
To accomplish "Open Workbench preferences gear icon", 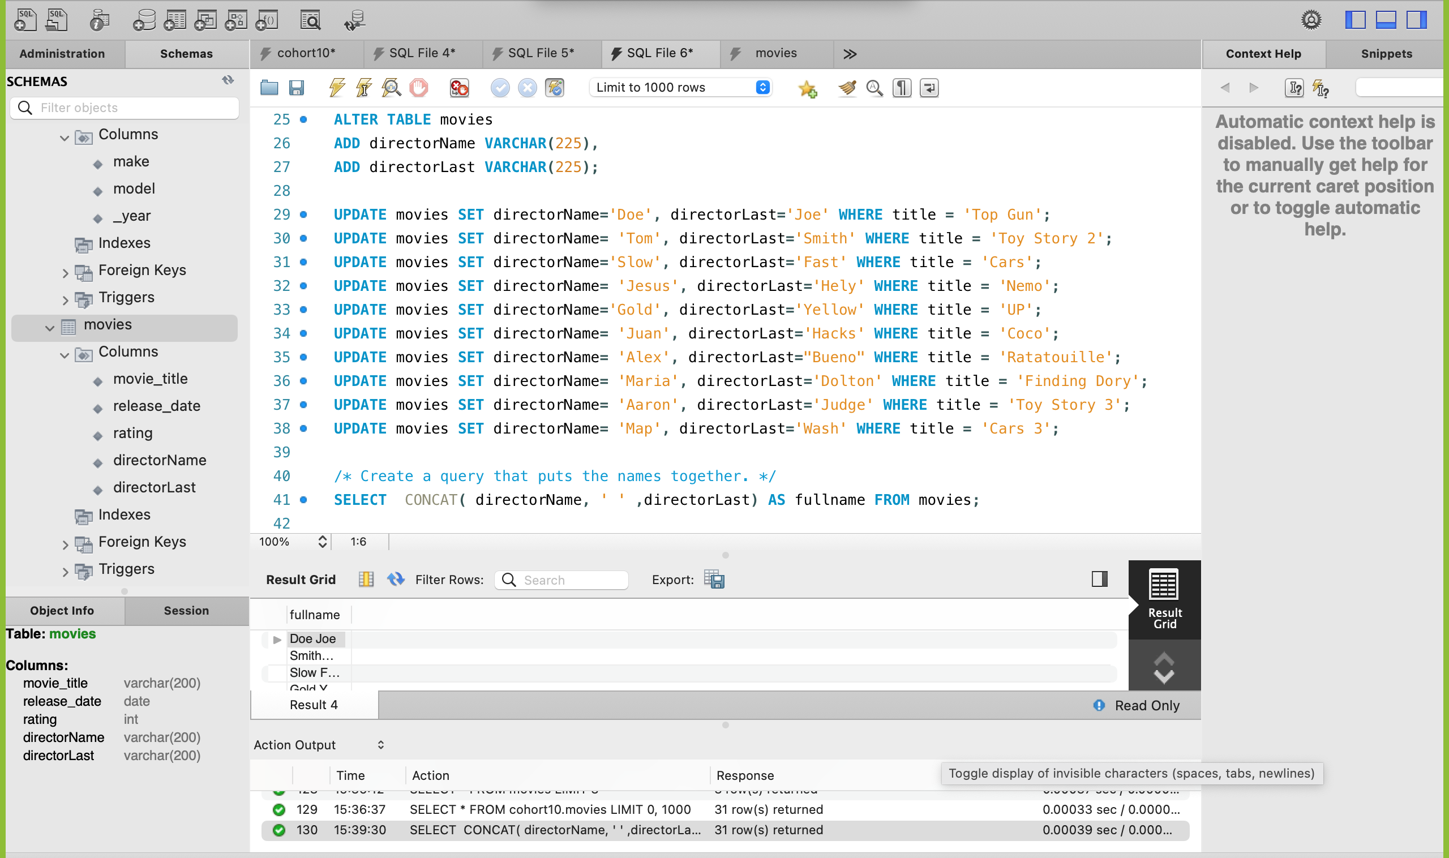I will pyautogui.click(x=1311, y=20).
